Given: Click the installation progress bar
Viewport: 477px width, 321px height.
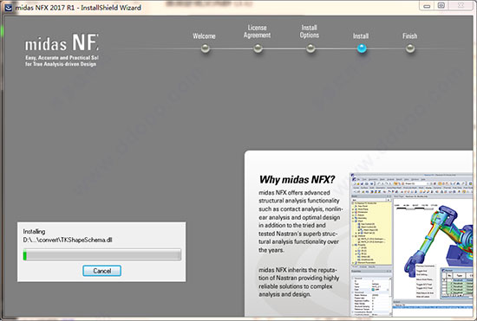Looking at the screenshot, I should point(102,254).
